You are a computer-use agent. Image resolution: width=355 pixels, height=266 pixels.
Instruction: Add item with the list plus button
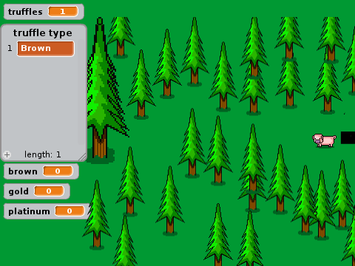tap(7, 154)
